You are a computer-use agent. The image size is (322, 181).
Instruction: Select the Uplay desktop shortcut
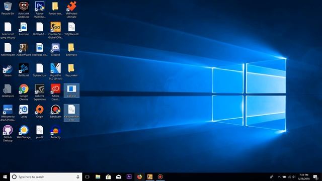(x=24, y=112)
